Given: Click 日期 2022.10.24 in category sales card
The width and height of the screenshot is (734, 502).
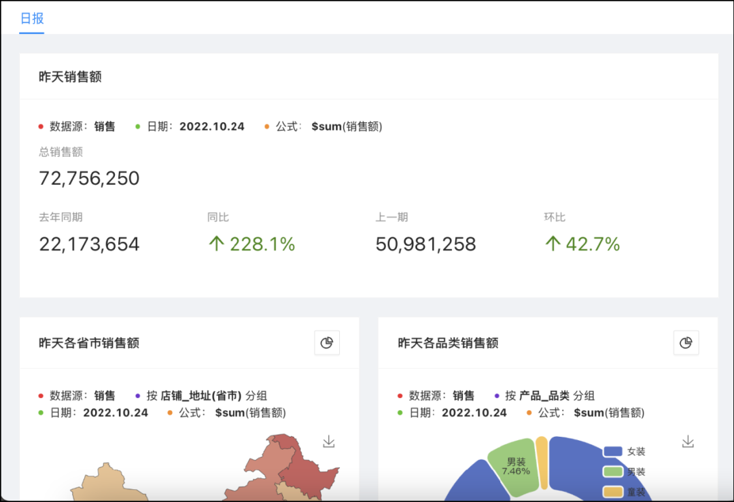Looking at the screenshot, I should (x=452, y=412).
